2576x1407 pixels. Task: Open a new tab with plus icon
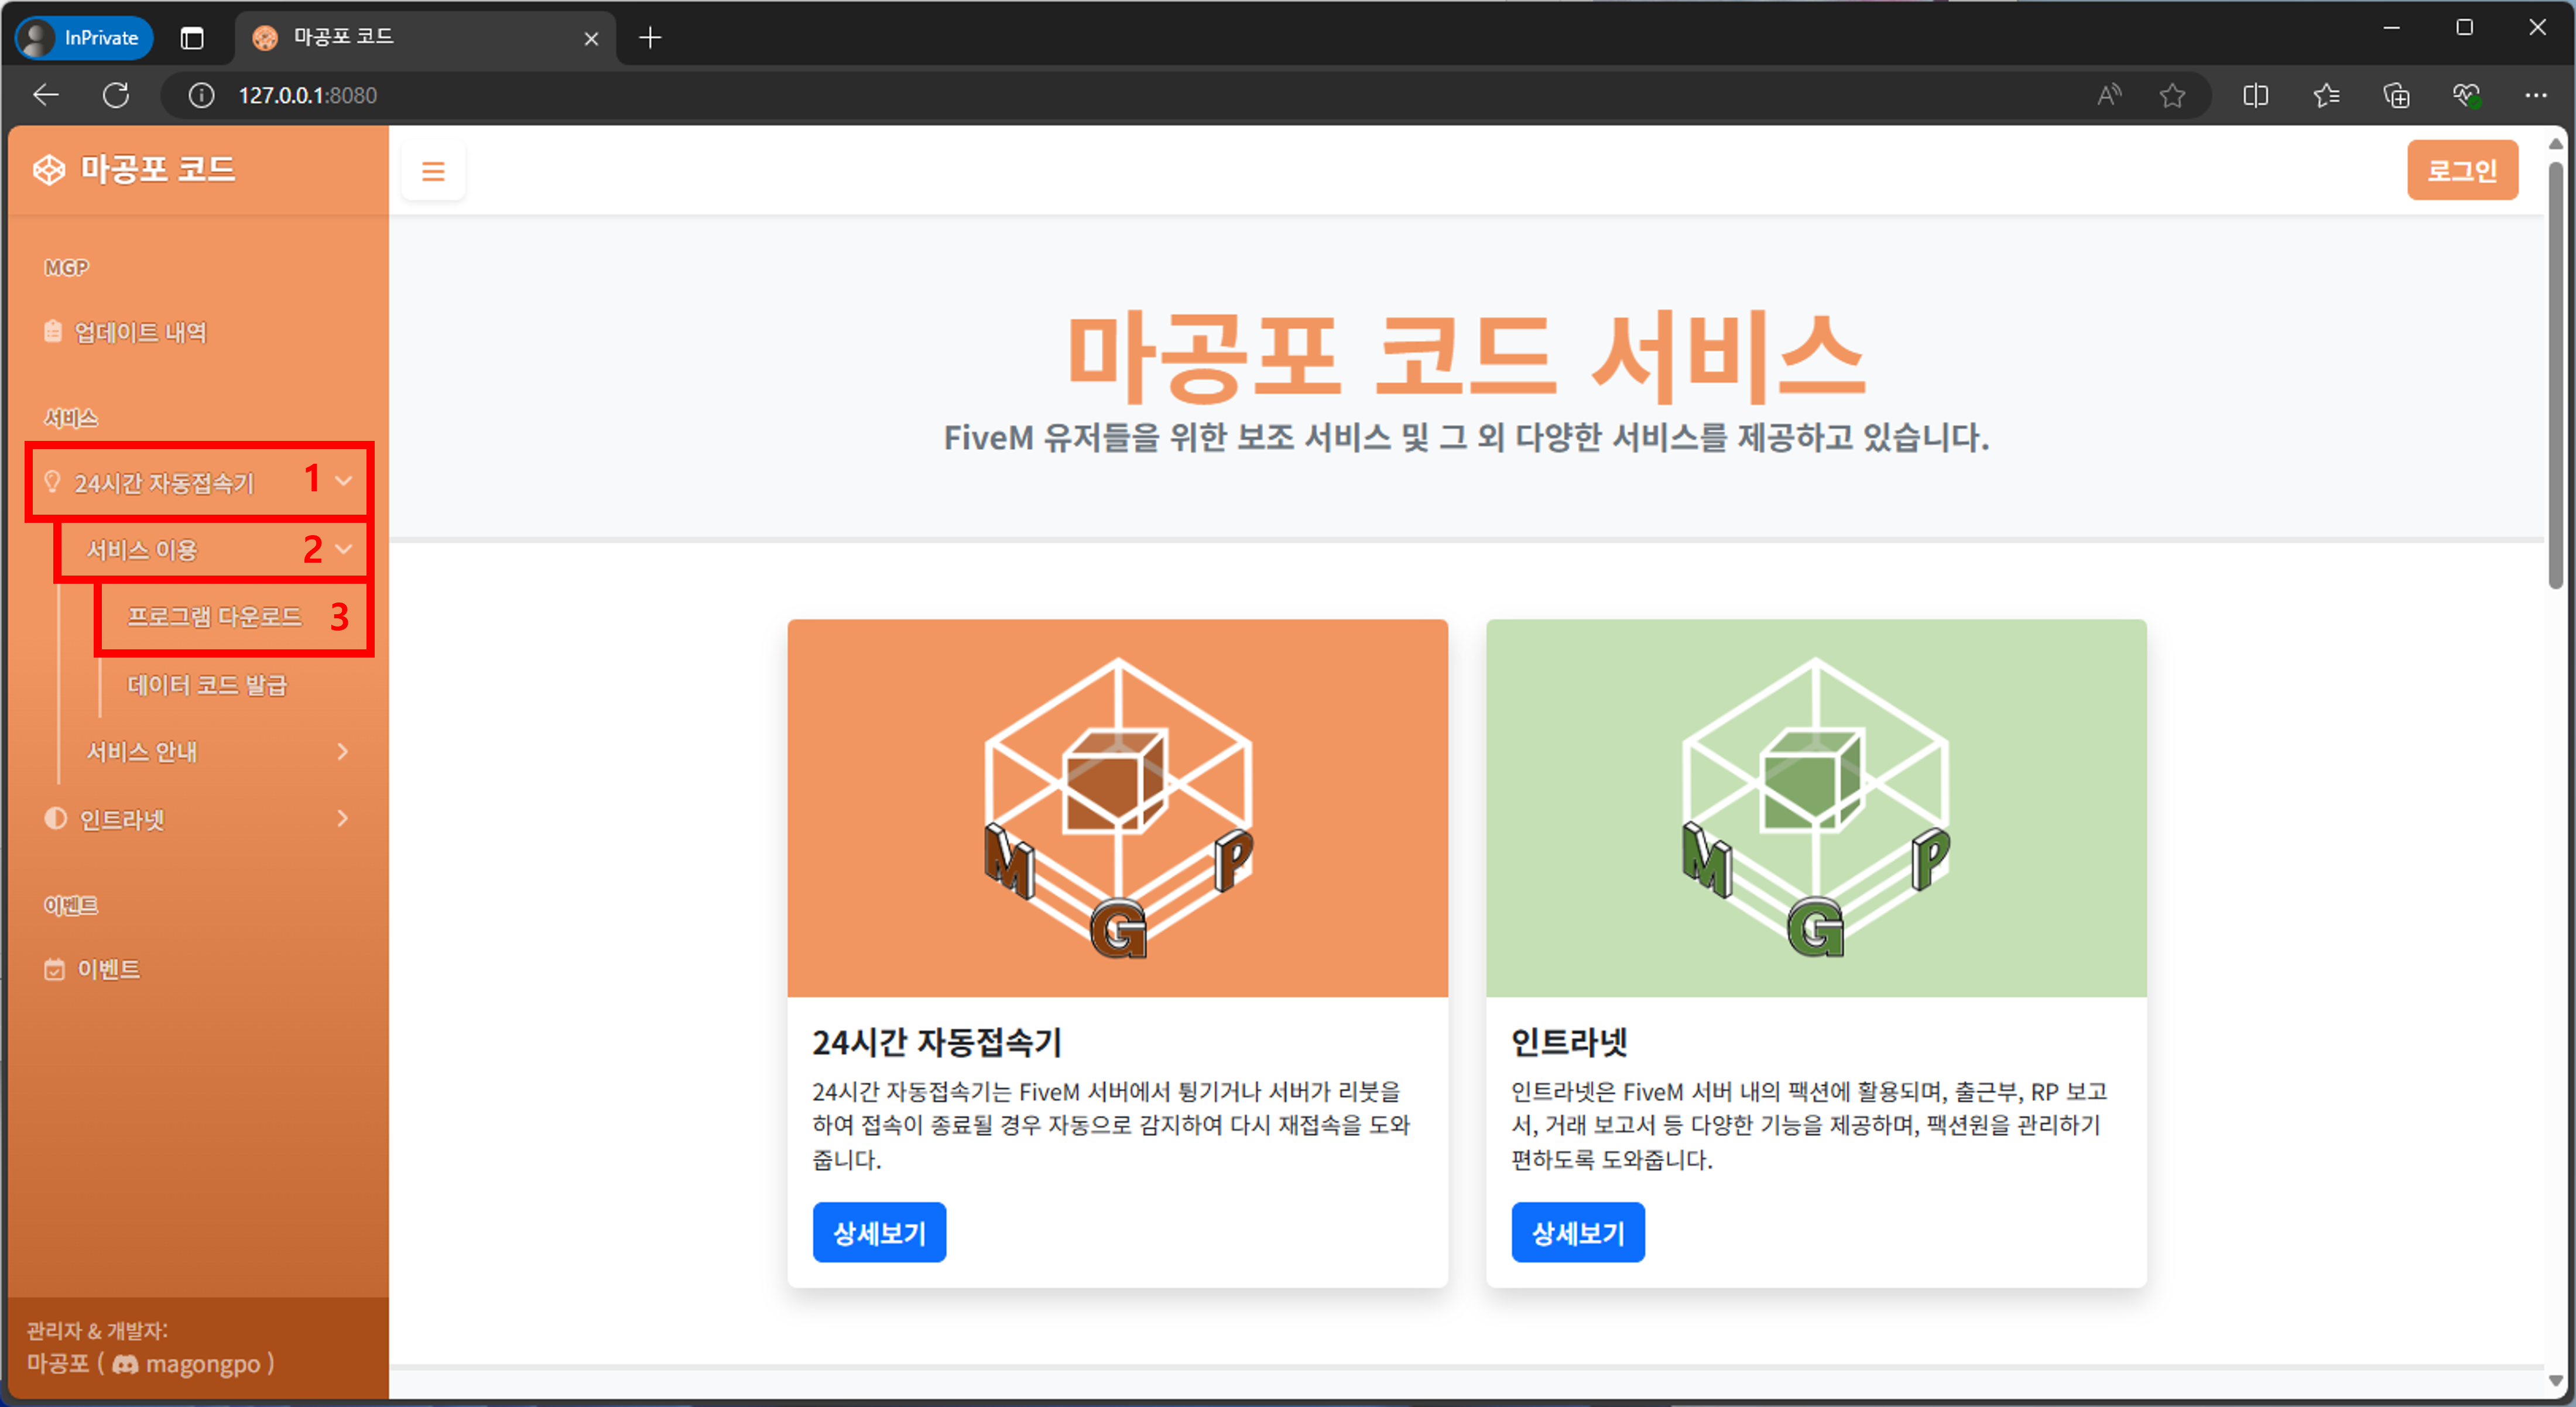650,38
